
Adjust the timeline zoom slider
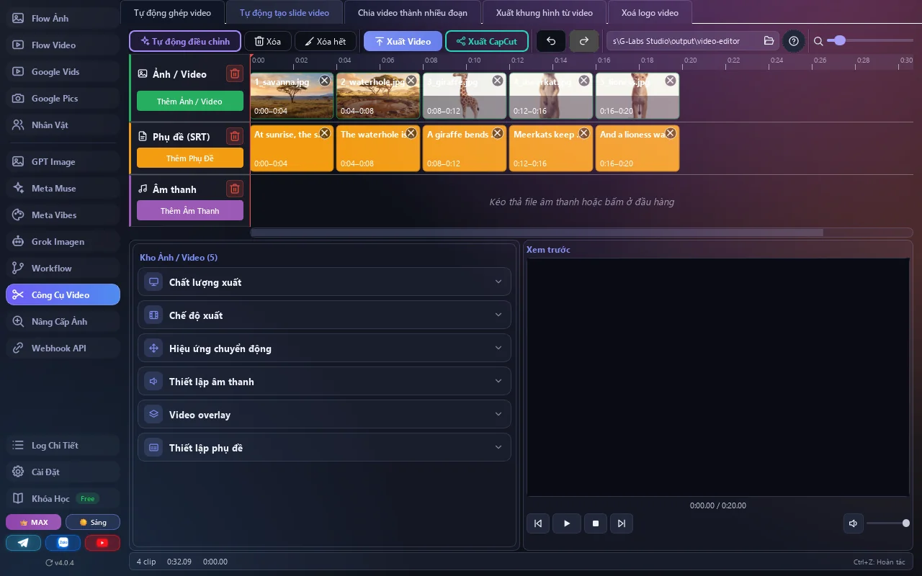[x=870, y=41]
